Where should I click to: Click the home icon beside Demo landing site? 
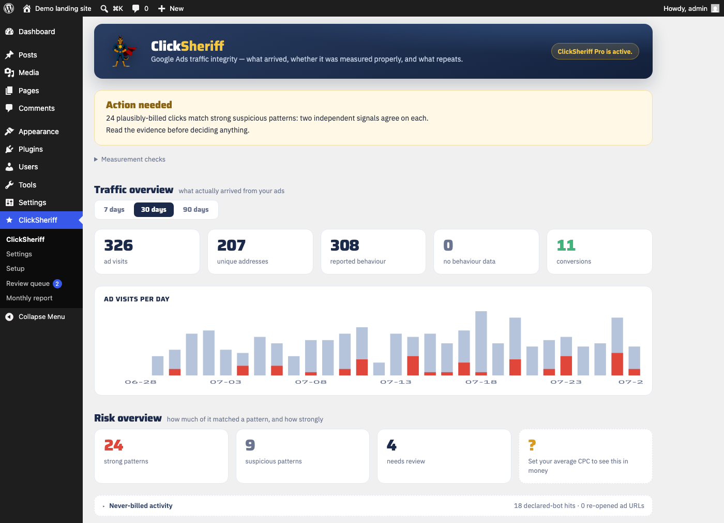point(27,8)
